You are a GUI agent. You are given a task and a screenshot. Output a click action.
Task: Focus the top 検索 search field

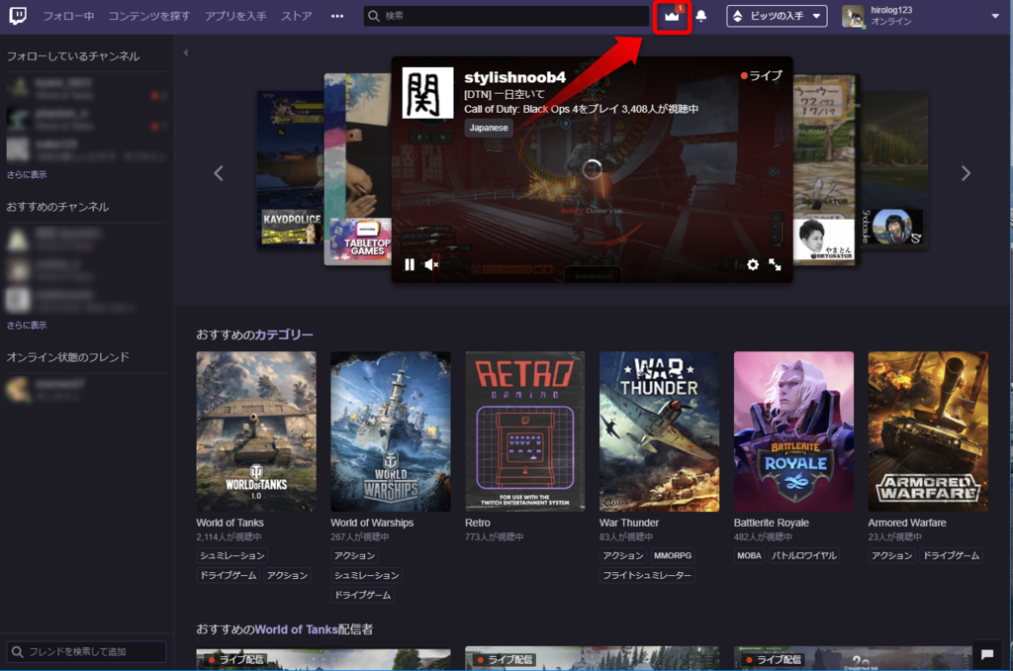(x=506, y=16)
